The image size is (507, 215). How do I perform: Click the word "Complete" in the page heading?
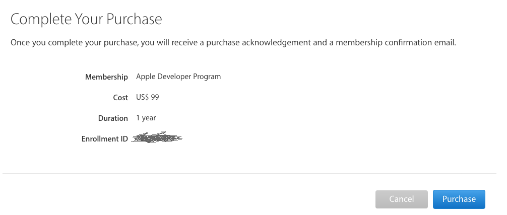(x=40, y=20)
